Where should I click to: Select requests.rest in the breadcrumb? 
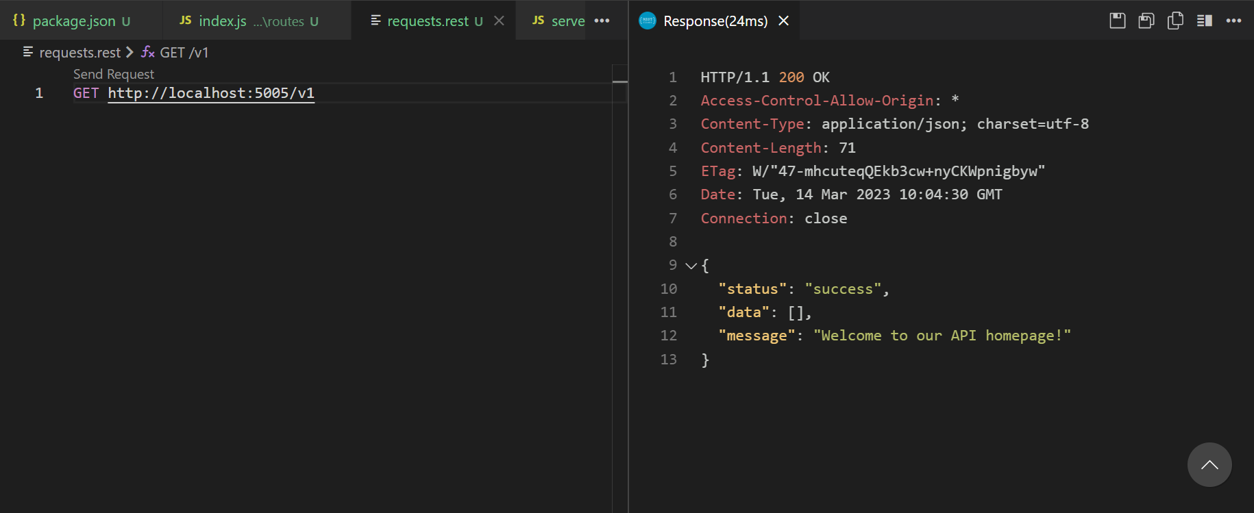[79, 53]
